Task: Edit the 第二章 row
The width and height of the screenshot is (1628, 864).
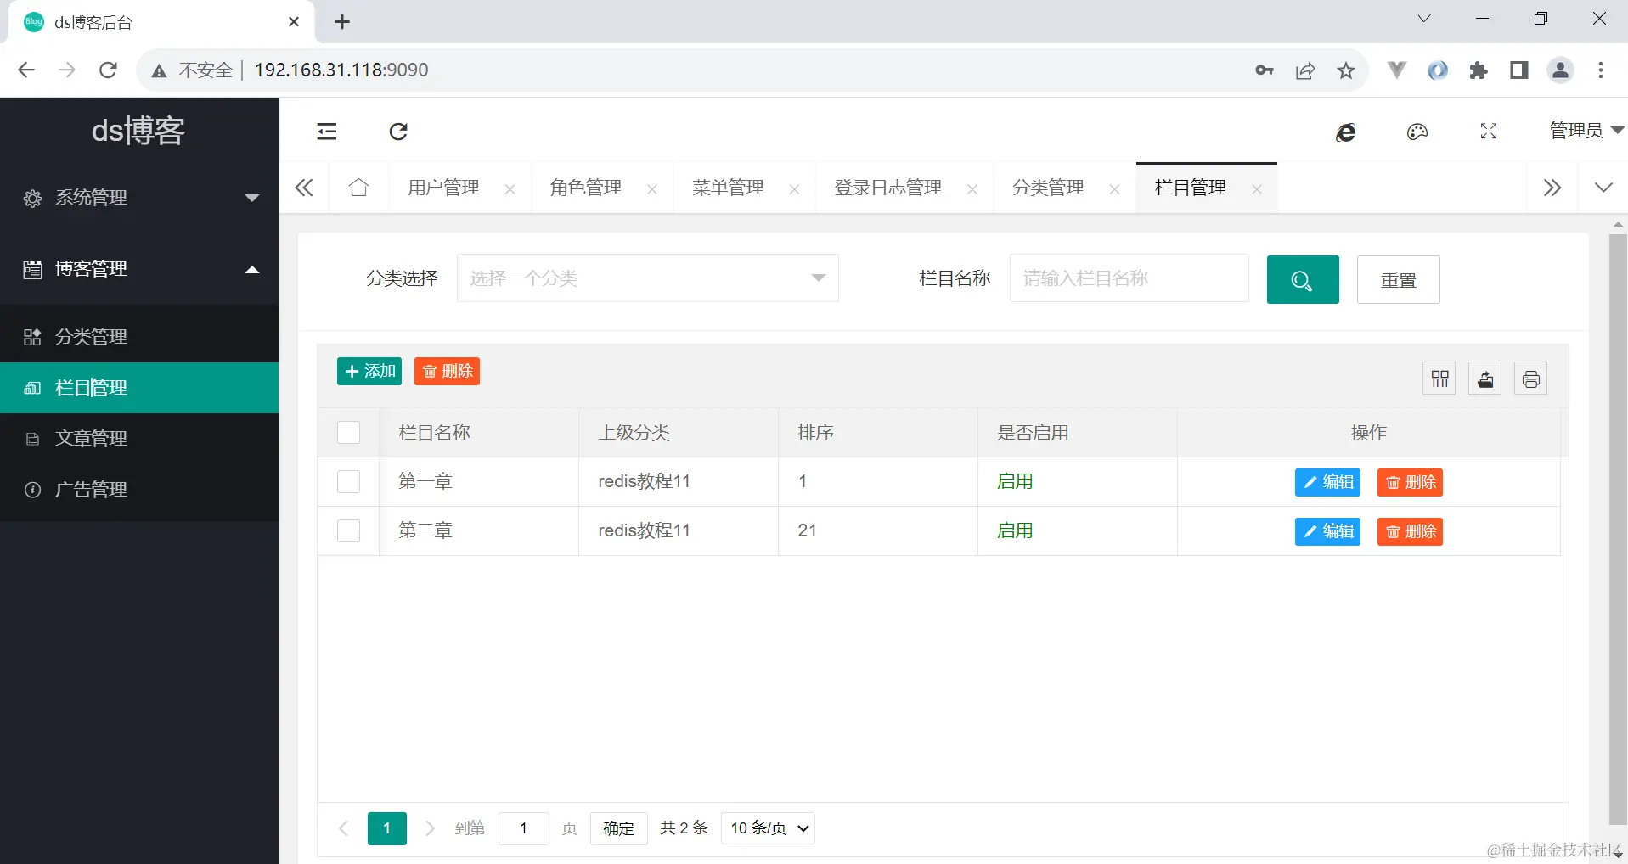Action: point(1327,531)
